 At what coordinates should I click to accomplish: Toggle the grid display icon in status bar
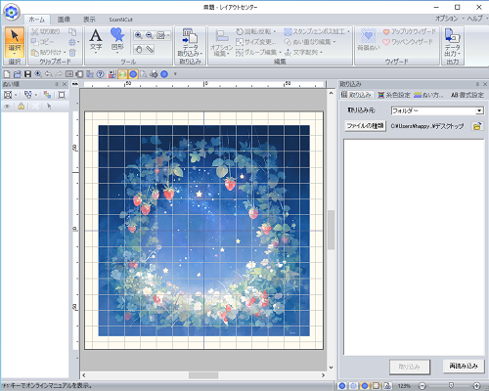tap(376, 386)
